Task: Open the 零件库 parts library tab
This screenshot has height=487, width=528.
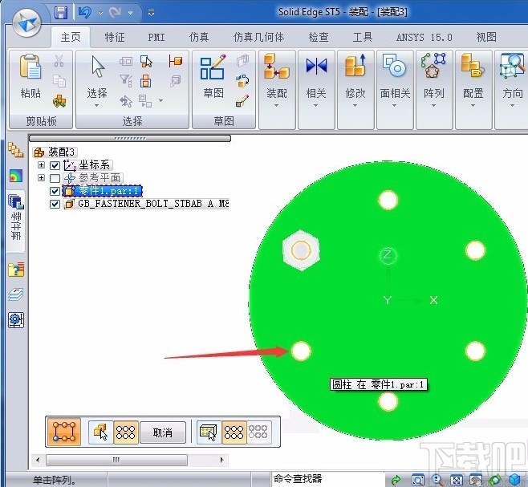Action: pos(15,221)
